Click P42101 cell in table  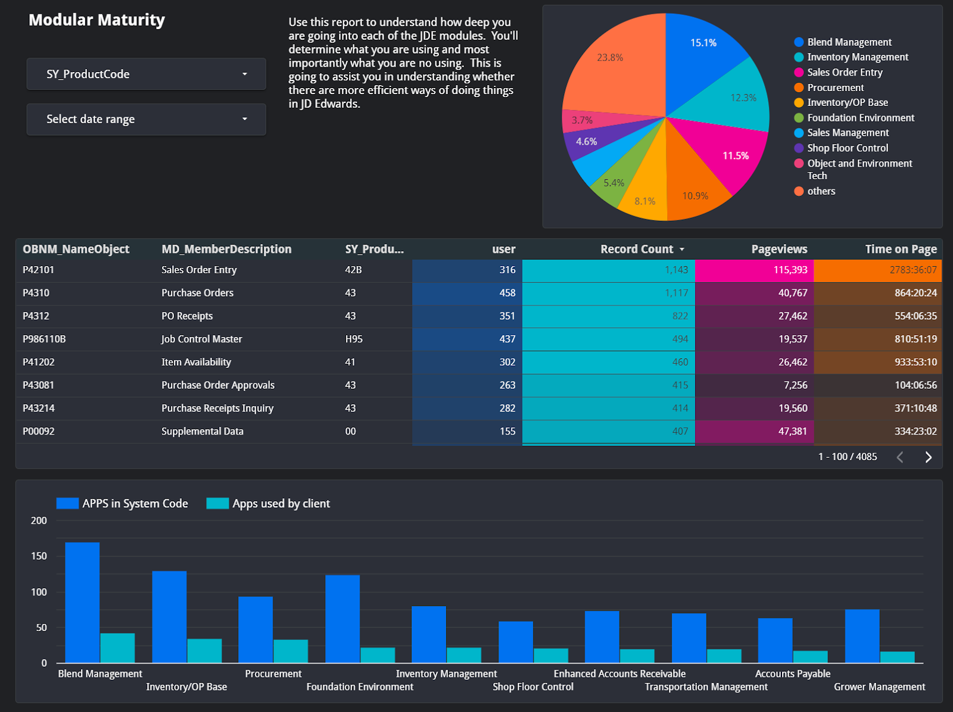point(38,270)
